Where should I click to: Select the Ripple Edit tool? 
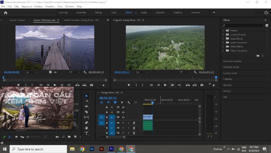click(87, 106)
